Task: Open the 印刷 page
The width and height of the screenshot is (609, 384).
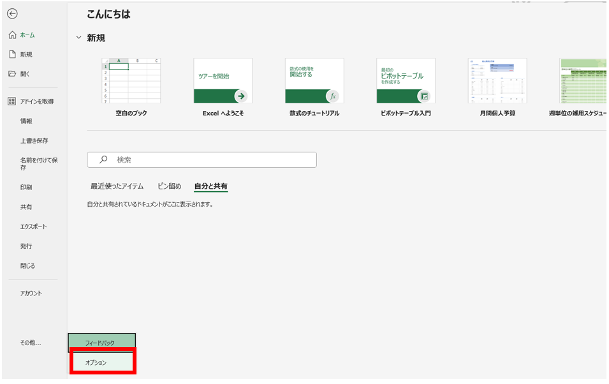Action: pyautogui.click(x=26, y=188)
